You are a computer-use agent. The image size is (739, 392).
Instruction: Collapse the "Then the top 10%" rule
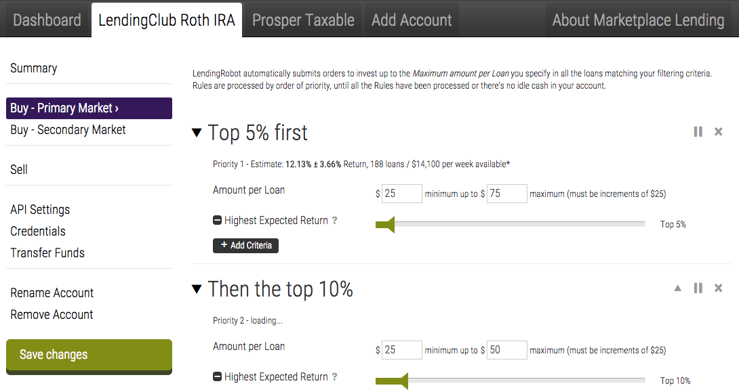coord(197,289)
